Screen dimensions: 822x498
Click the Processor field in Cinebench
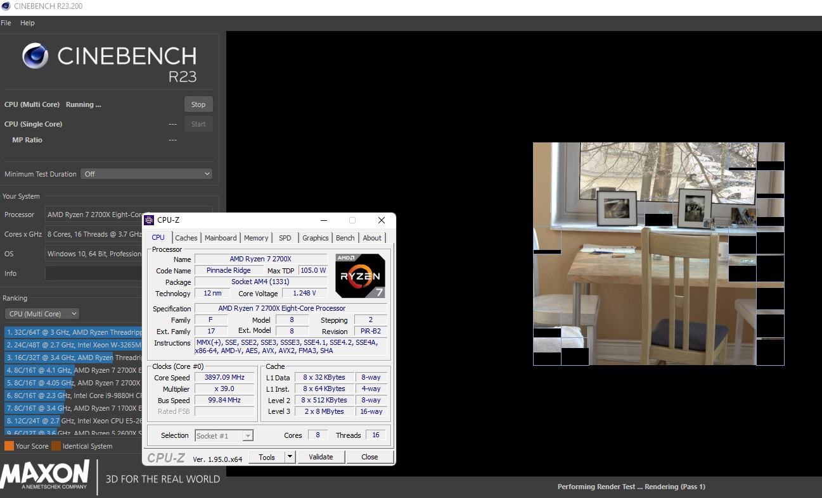94,215
